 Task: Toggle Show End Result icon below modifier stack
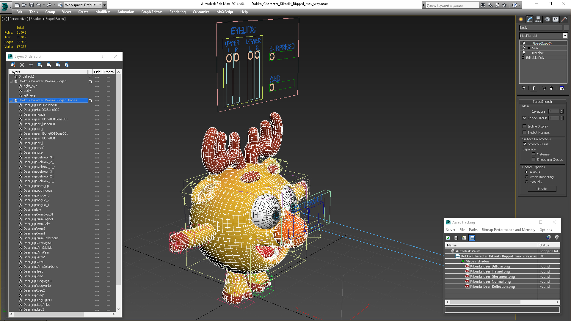click(x=534, y=88)
